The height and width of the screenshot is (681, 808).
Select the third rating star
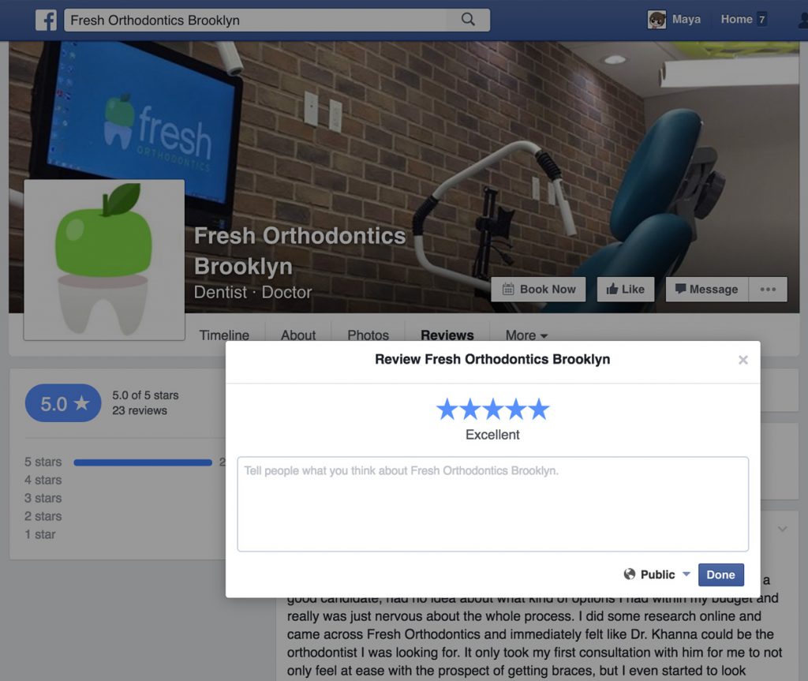click(493, 409)
